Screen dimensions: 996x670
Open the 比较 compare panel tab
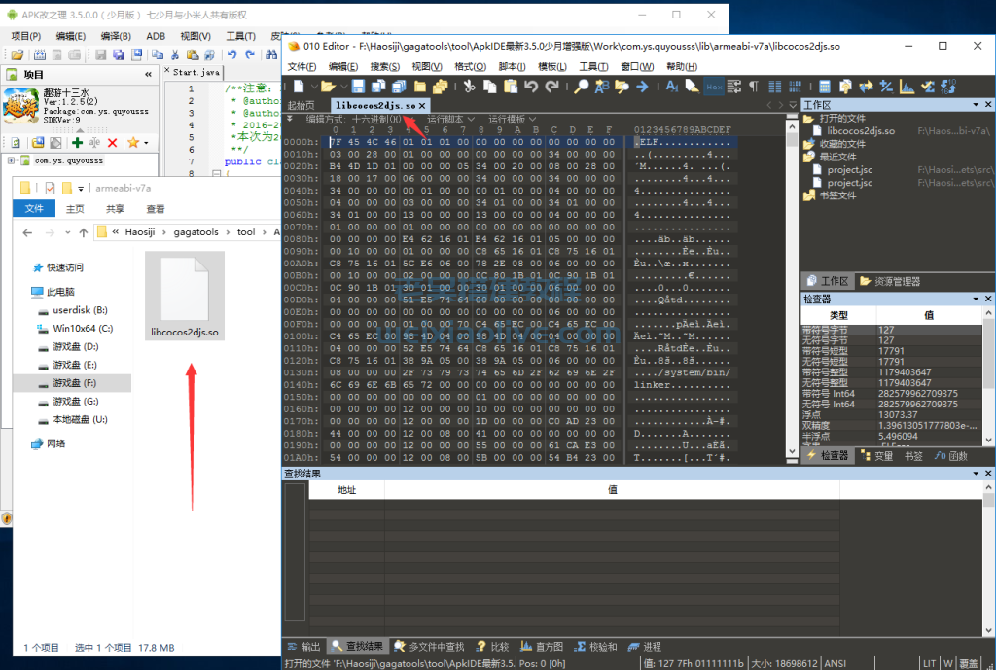(493, 647)
